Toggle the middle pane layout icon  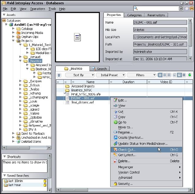(179, 75)
